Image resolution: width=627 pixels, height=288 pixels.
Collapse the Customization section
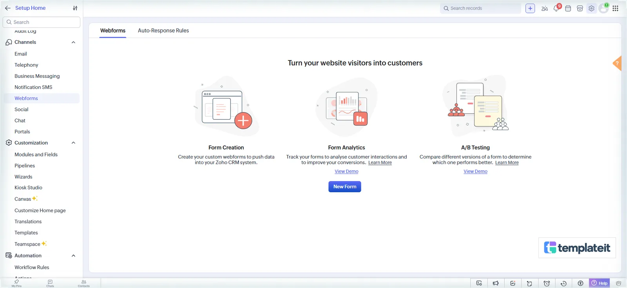pyautogui.click(x=73, y=143)
